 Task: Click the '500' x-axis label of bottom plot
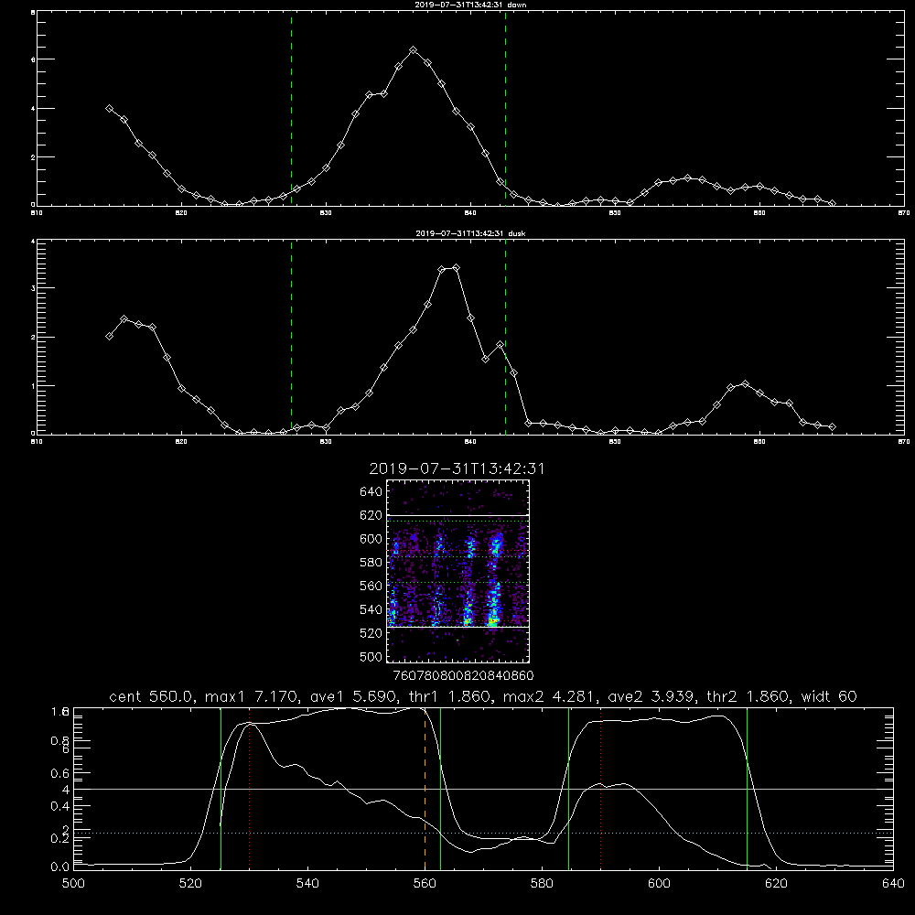pos(73,884)
